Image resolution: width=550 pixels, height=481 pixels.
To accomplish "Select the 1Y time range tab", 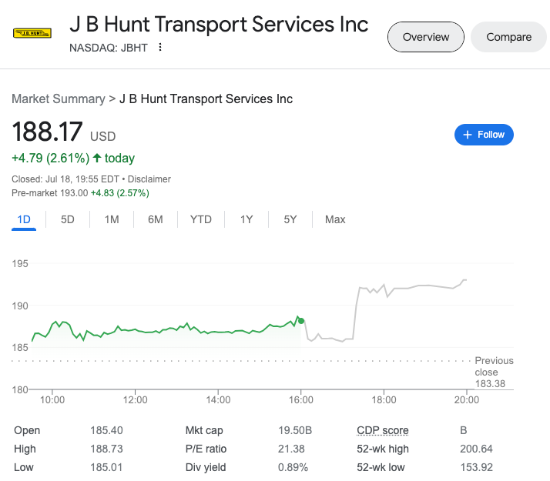I will point(246,219).
